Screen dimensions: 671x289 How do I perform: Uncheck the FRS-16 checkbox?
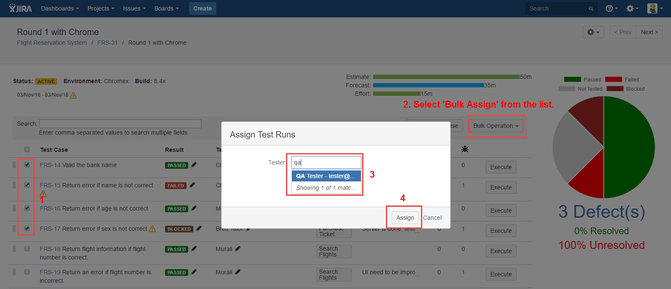pyautogui.click(x=27, y=208)
